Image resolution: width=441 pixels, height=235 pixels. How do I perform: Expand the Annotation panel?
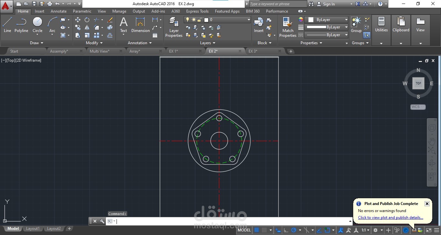(x=140, y=43)
